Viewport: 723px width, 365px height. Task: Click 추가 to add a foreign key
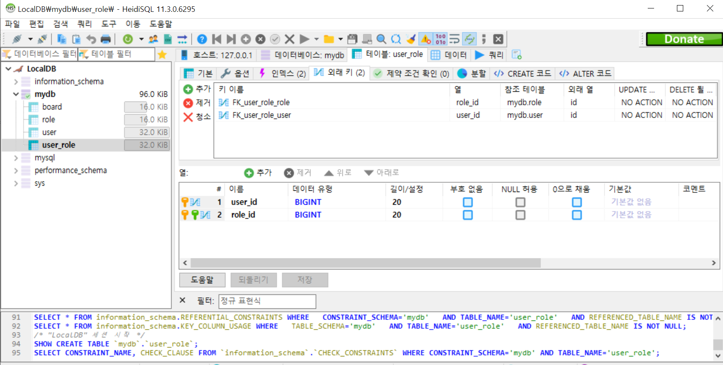(197, 89)
